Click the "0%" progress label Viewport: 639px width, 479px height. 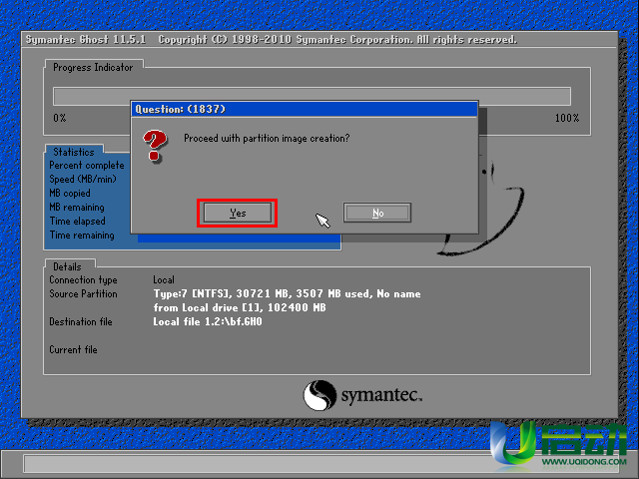(x=60, y=118)
